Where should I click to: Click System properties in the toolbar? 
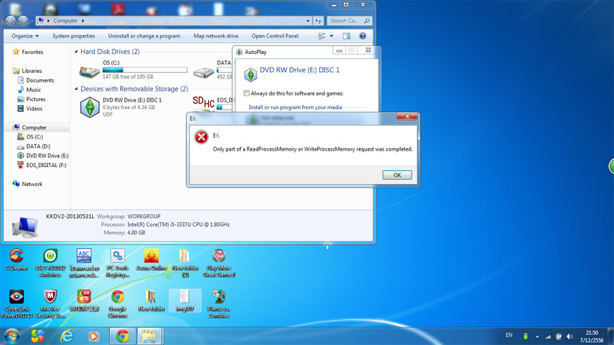[x=74, y=36]
